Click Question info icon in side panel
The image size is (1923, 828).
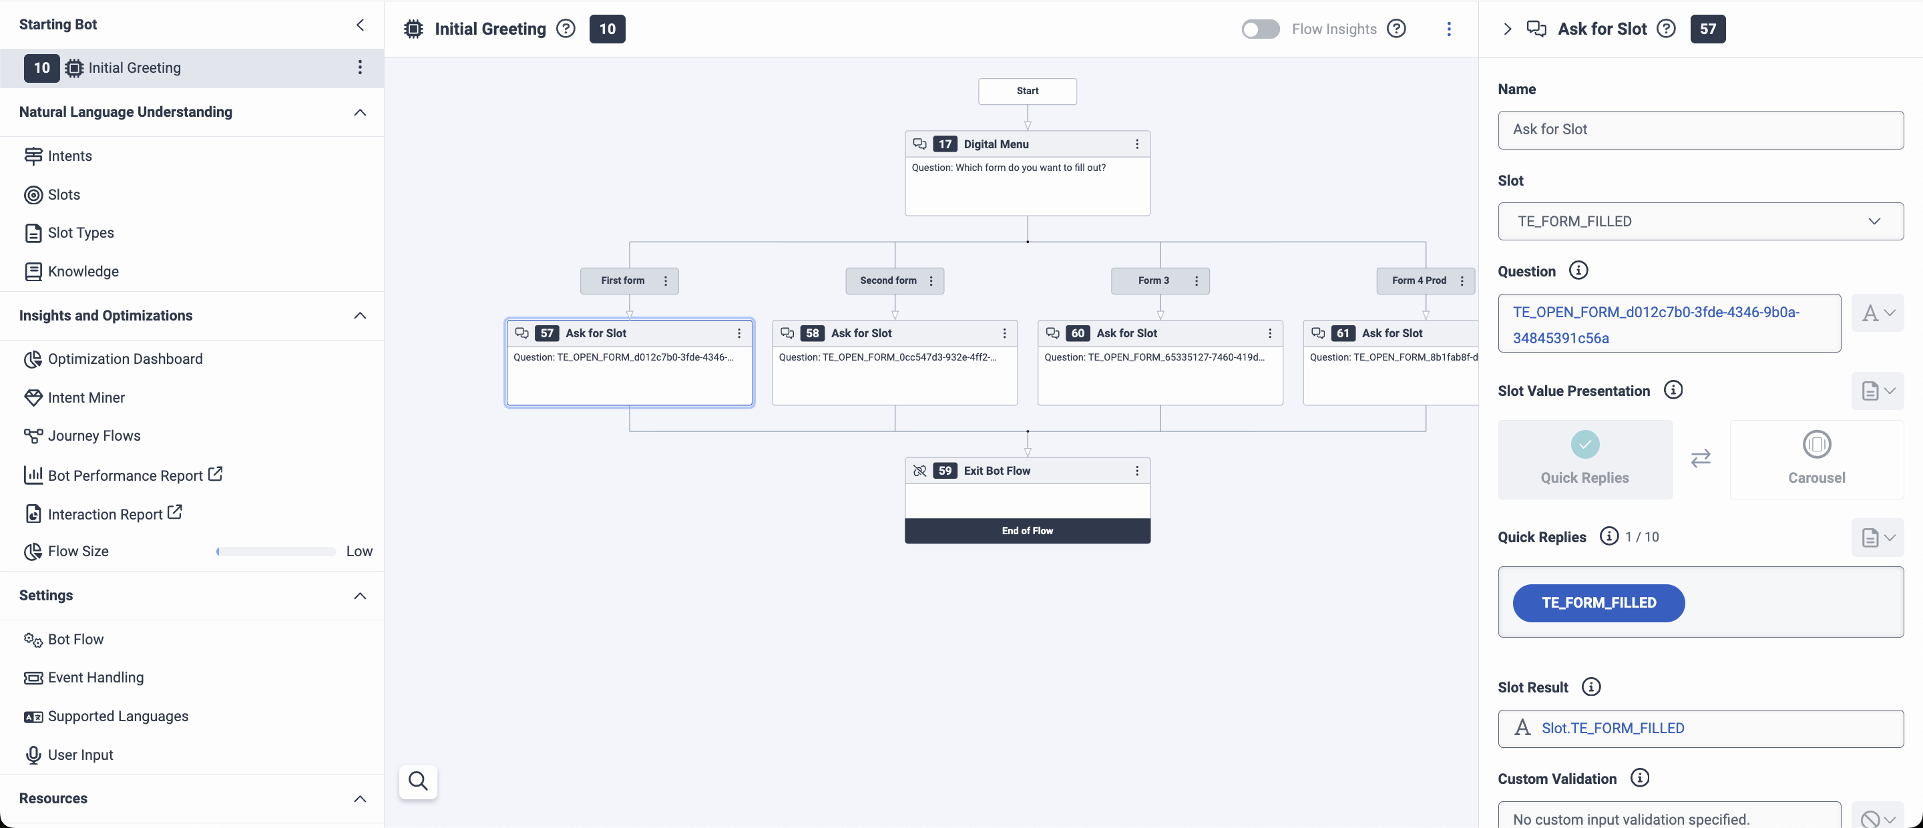point(1578,270)
